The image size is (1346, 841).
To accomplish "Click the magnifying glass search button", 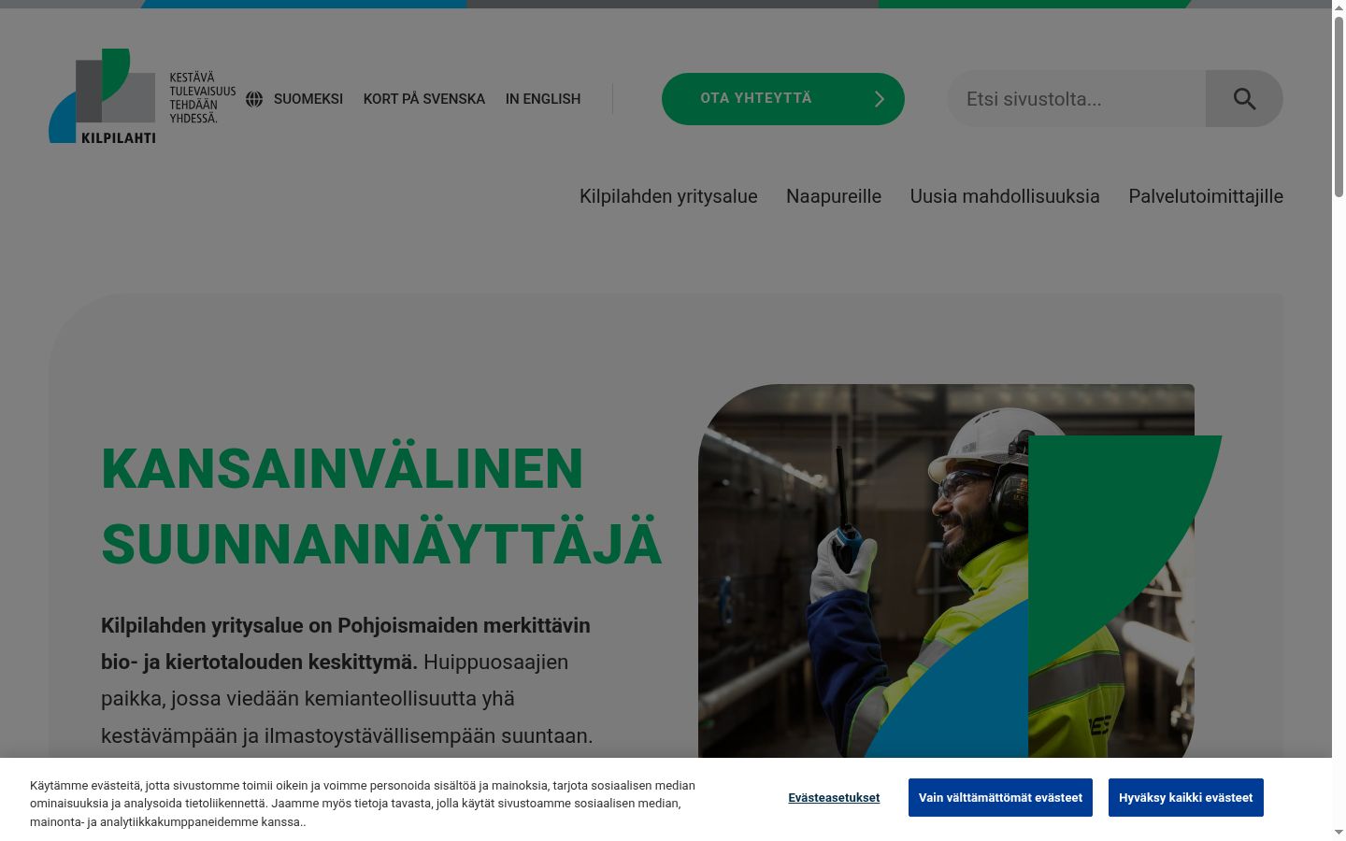I will tap(1244, 99).
